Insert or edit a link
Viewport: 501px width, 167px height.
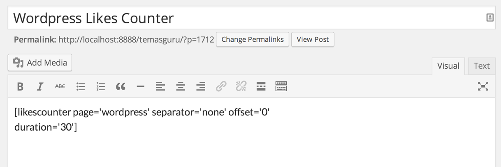pos(221,86)
